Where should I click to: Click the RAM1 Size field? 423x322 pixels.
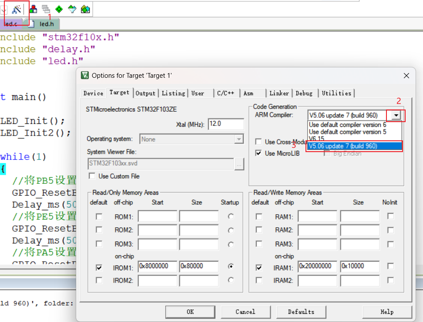click(359, 216)
